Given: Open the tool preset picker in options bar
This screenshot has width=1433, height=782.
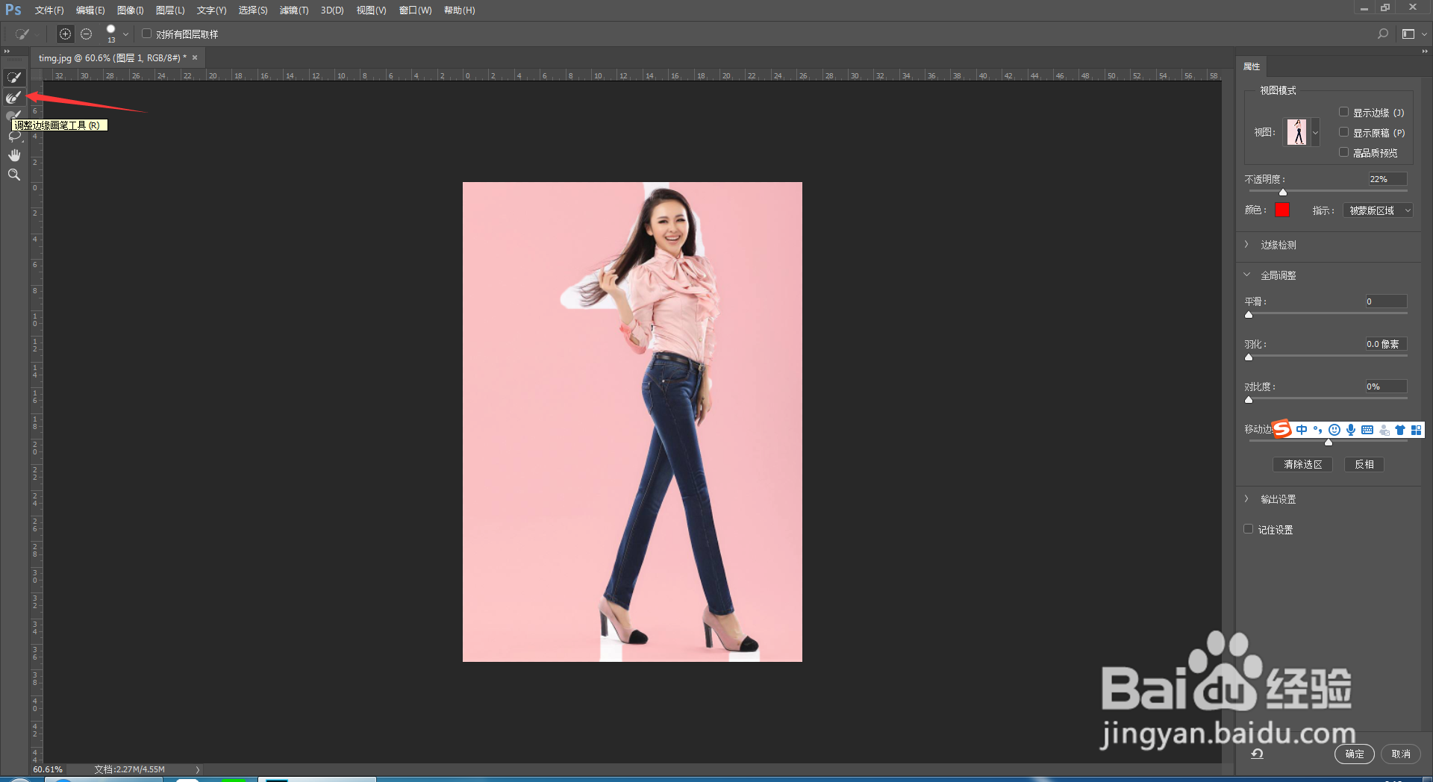Looking at the screenshot, I should pyautogui.click(x=26, y=34).
